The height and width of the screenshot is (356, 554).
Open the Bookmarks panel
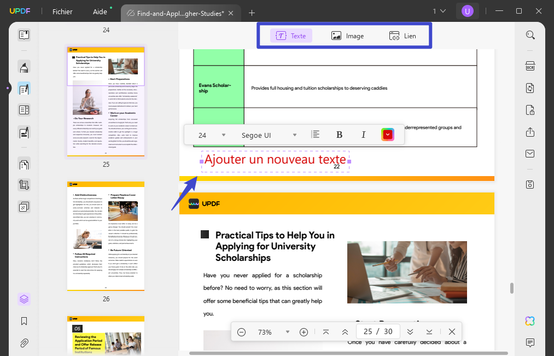coord(24,321)
